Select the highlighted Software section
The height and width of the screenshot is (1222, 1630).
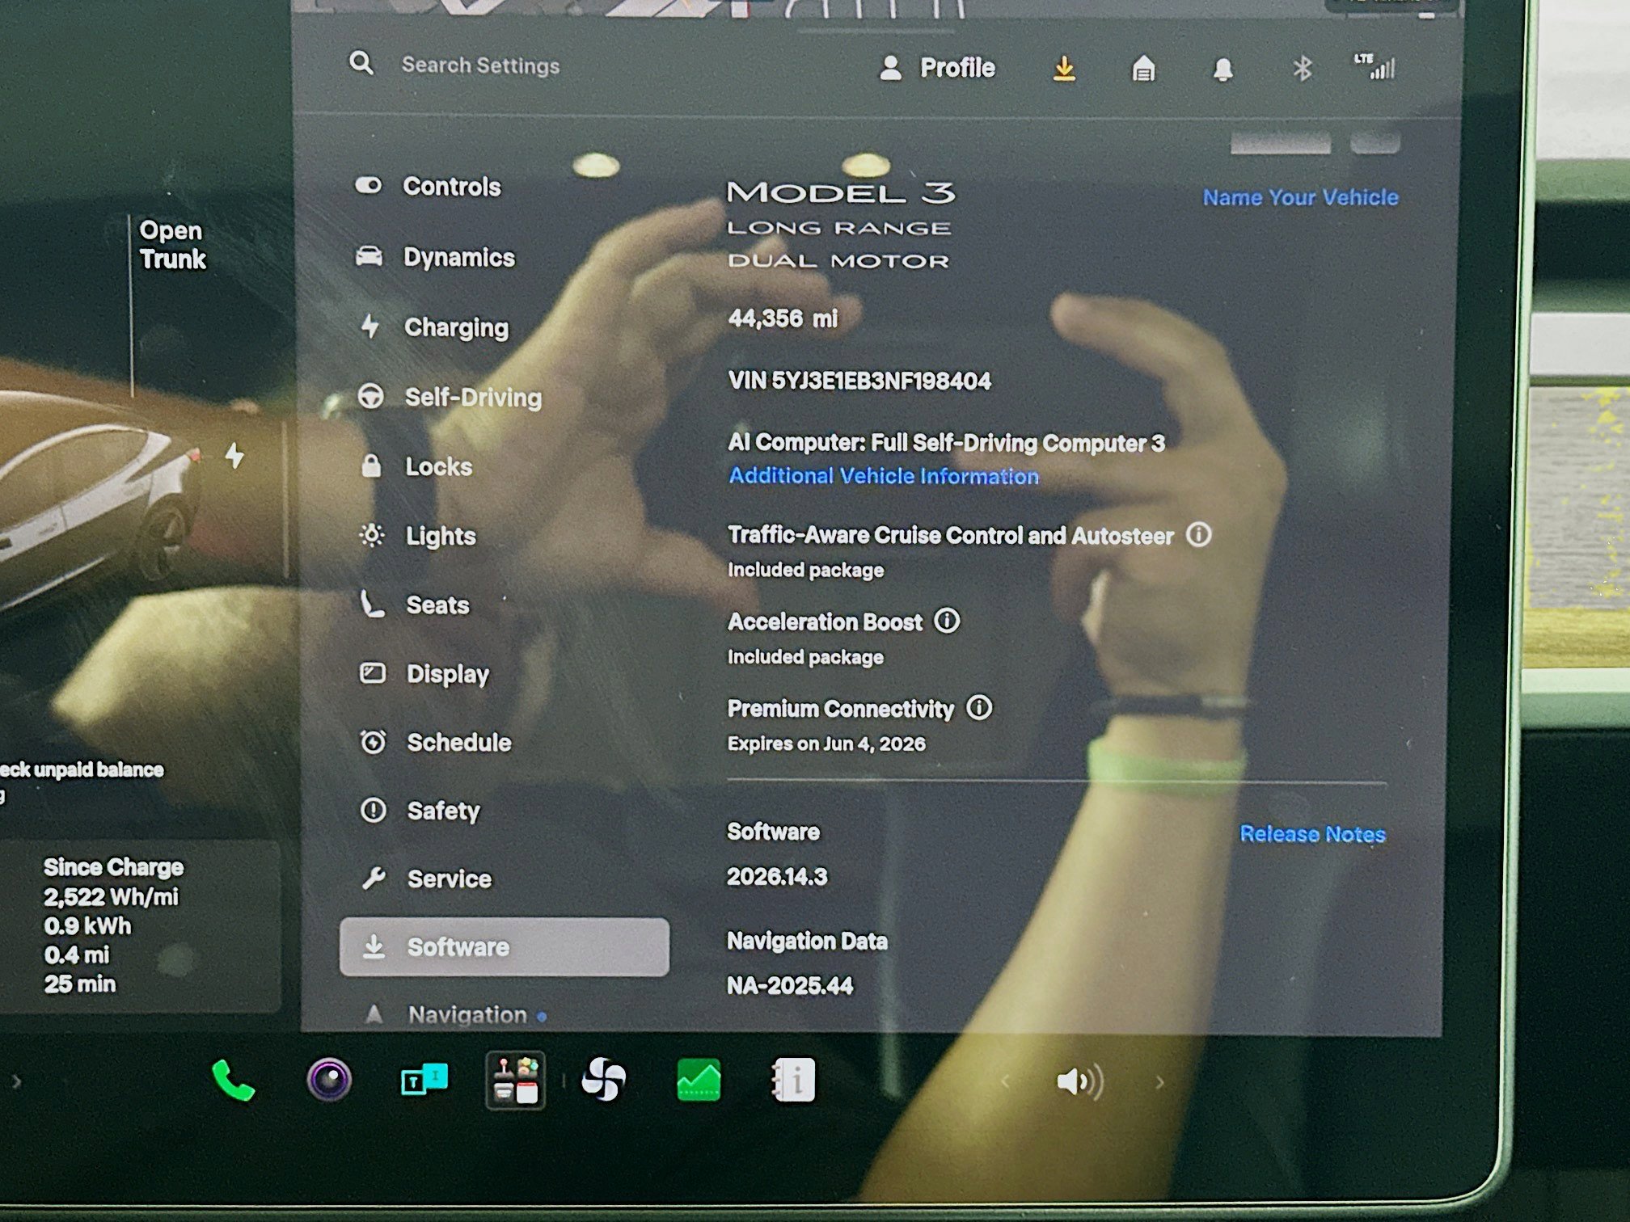pyautogui.click(x=505, y=946)
